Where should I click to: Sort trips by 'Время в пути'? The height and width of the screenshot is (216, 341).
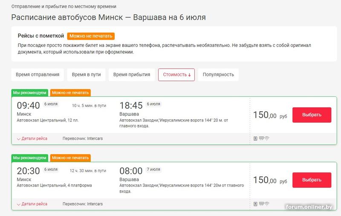click(x=87, y=75)
